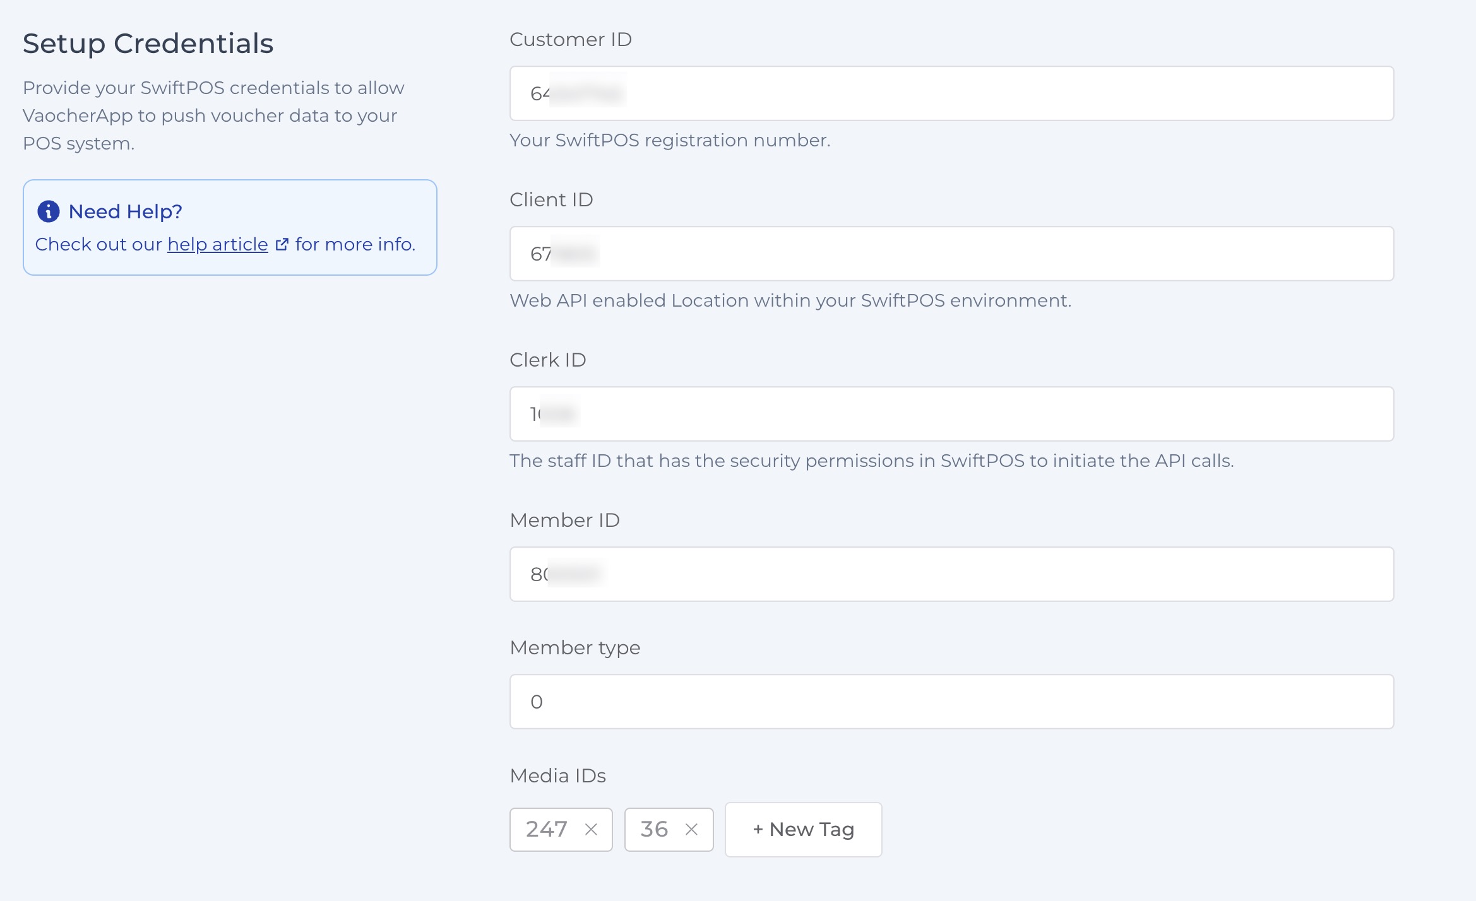Click the Member ID label
This screenshot has width=1476, height=901.
(x=565, y=520)
